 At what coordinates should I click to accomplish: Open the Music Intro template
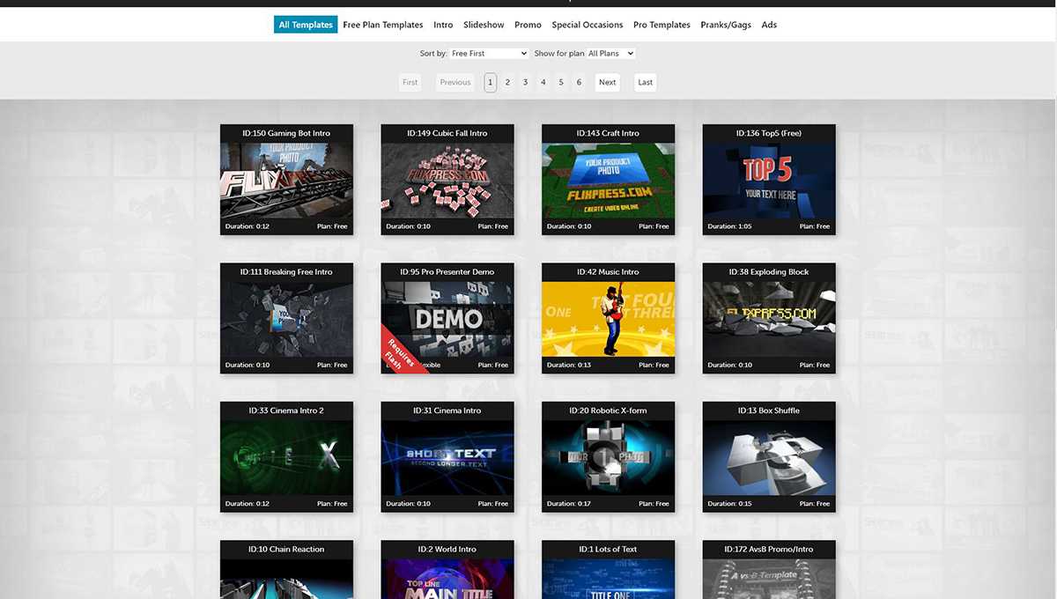pos(608,319)
